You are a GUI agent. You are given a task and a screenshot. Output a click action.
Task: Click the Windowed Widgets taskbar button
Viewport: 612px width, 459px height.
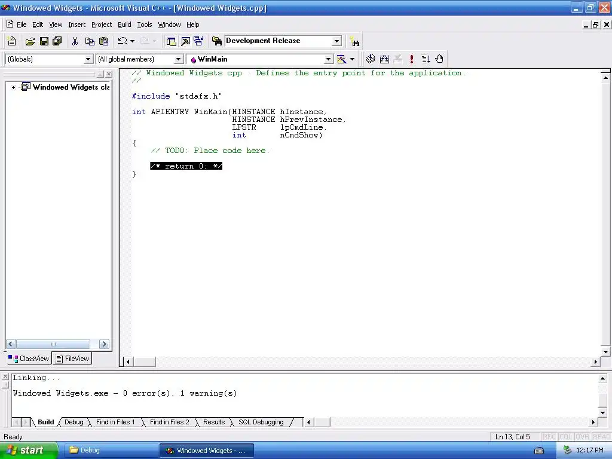coord(207,451)
